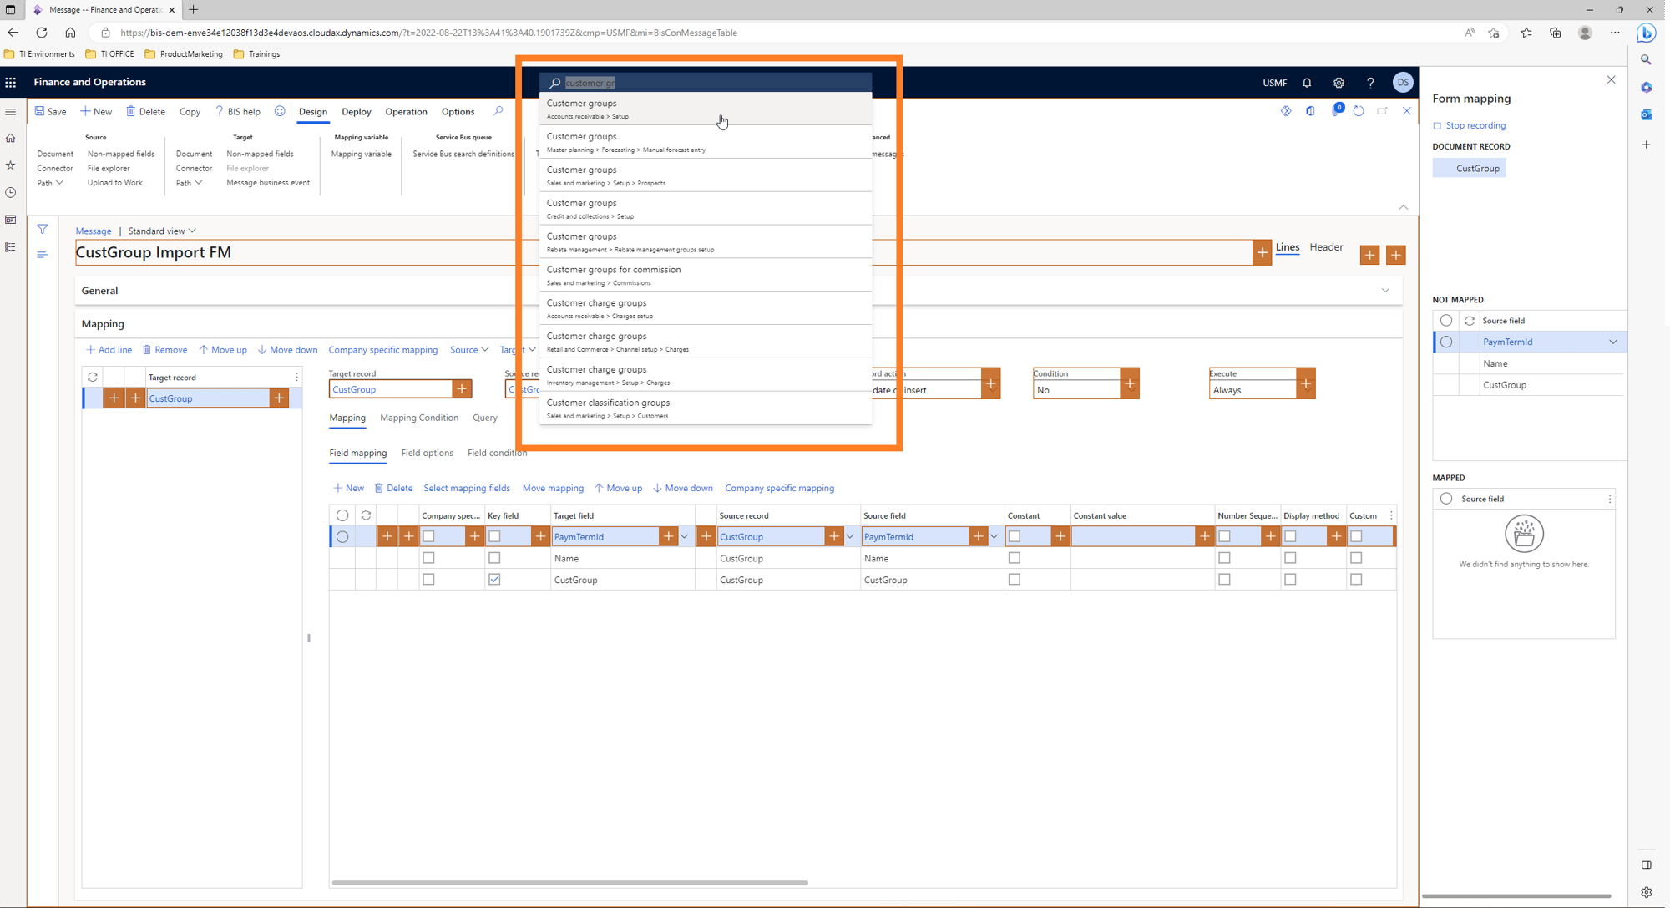Uncheck the Key field checkbox on the CustGroup row
The height and width of the screenshot is (908, 1670).
pyautogui.click(x=493, y=579)
